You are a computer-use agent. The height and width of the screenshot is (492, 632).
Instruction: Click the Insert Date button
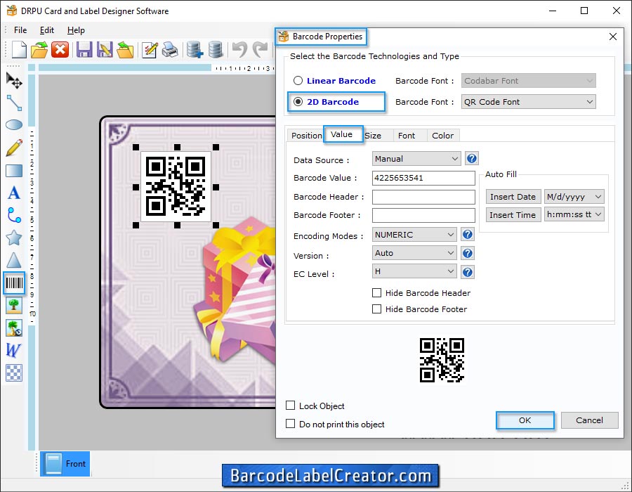[513, 196]
